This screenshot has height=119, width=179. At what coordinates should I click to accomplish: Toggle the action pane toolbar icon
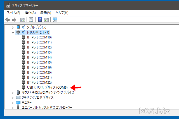point(46,20)
